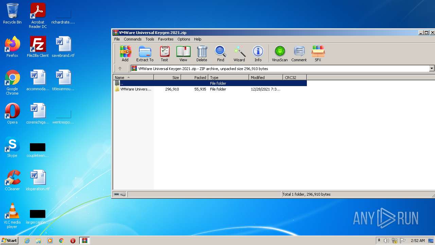
Task: Open Google Chrome desktop shortcut
Action: click(x=12, y=82)
